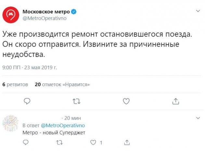This screenshot has width=205, height=151.
Task: Click the Московское метро profile avatar
Action: (10, 15)
